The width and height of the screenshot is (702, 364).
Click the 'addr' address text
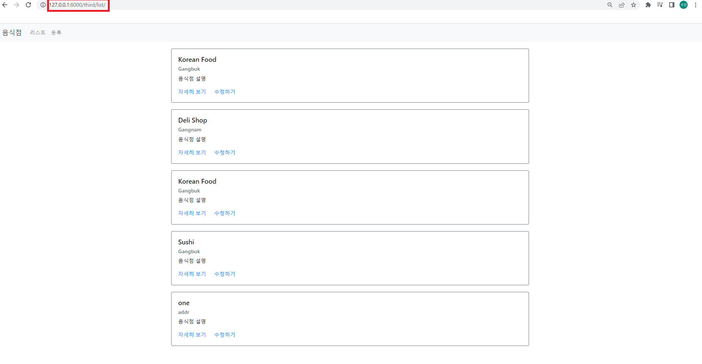pyautogui.click(x=184, y=312)
